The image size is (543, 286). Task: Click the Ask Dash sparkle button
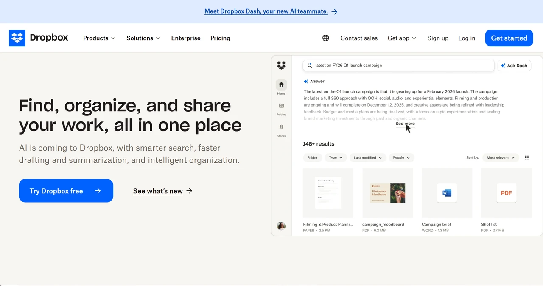click(x=514, y=66)
